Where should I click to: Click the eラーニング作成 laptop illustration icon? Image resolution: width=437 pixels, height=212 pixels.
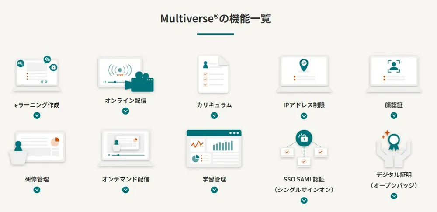tap(37, 73)
